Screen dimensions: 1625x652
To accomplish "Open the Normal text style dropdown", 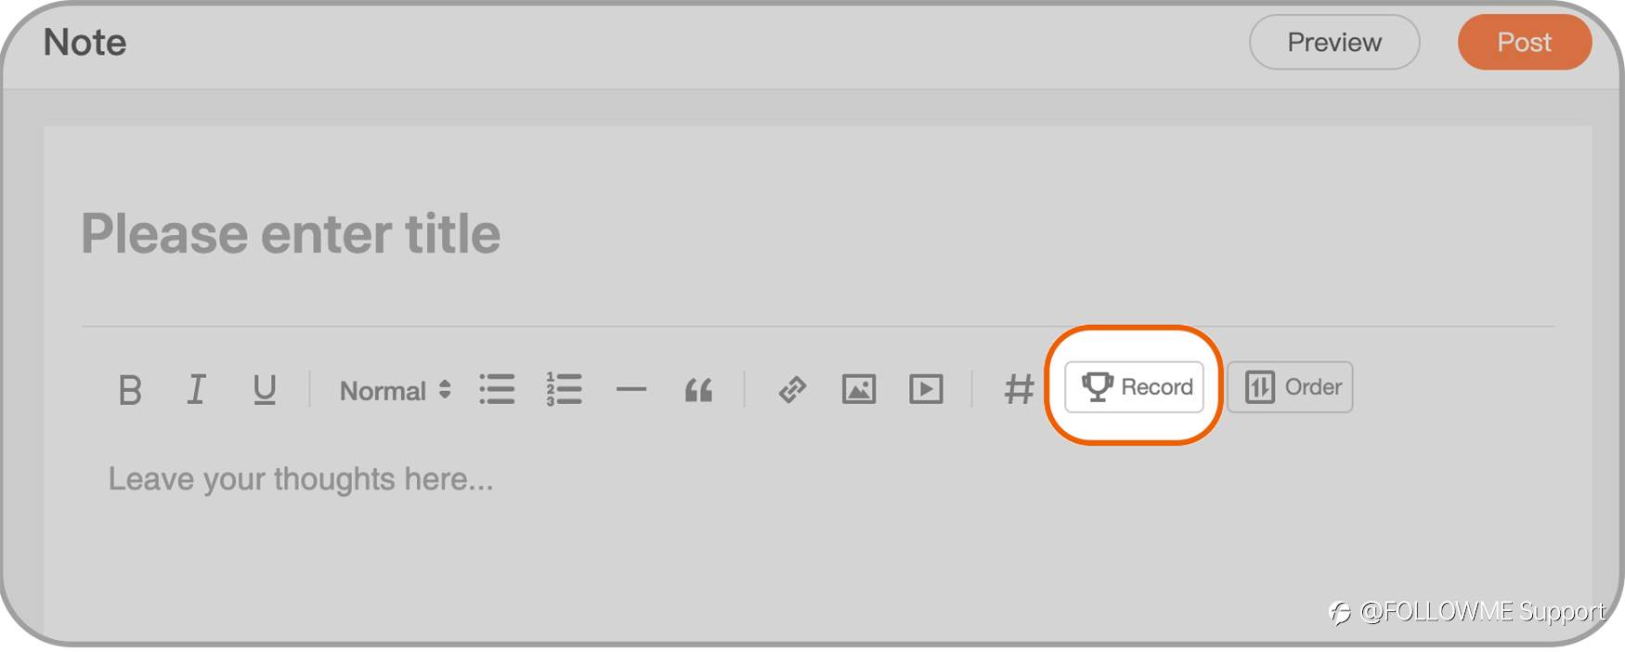I will tap(395, 391).
